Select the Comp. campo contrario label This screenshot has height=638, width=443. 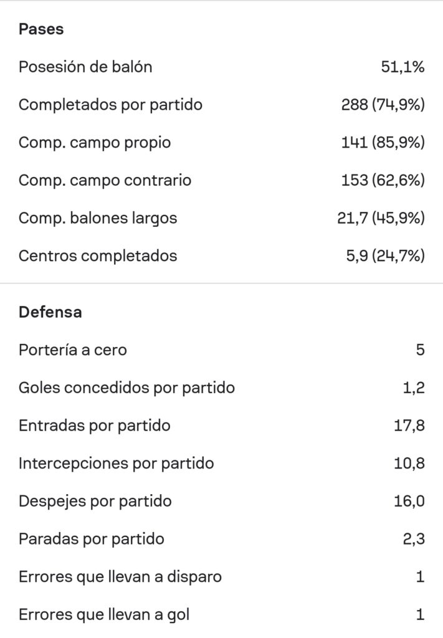(x=105, y=181)
